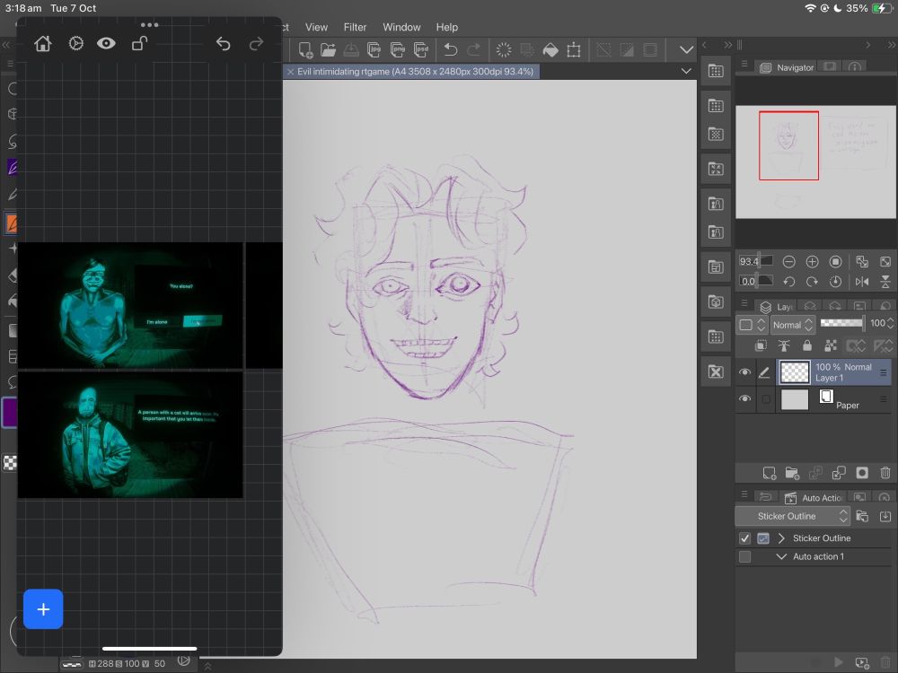Screen dimensions: 898x673
Task: Open the Filter menu
Action: [355, 27]
